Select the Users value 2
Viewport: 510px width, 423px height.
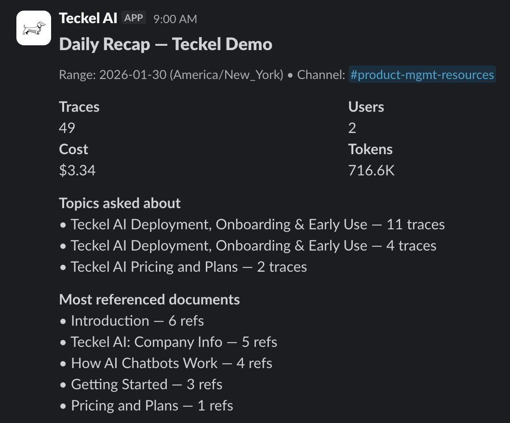(x=352, y=128)
